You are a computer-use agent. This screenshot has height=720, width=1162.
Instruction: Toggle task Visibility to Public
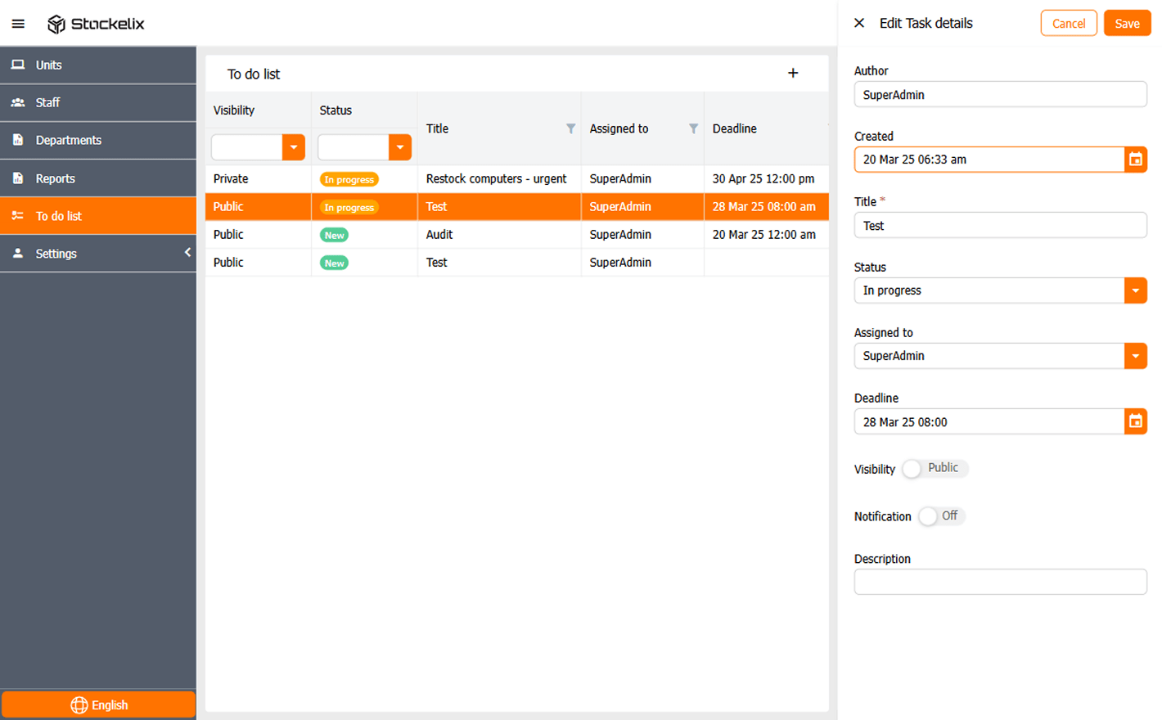click(912, 468)
